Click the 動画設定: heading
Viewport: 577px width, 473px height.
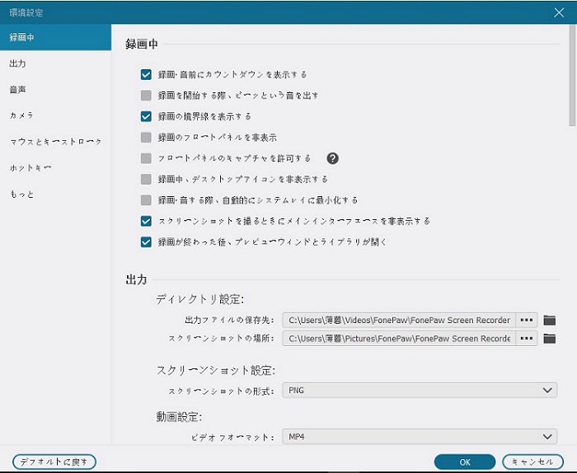(179, 417)
